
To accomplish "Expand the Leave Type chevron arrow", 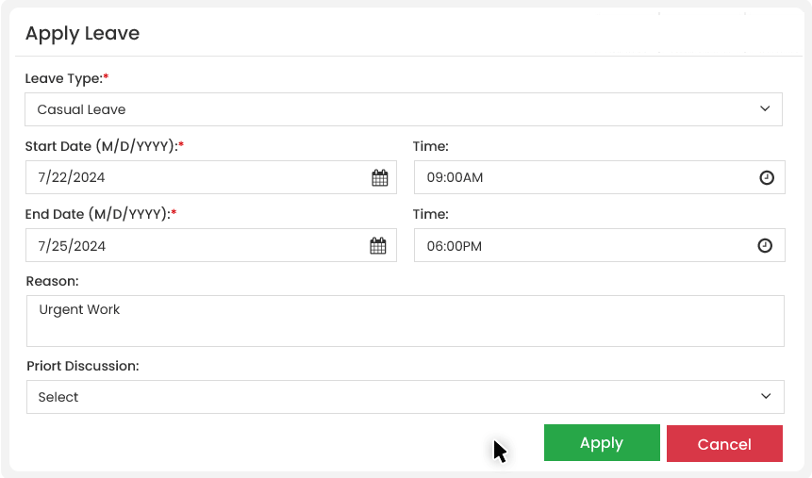I will point(765,109).
